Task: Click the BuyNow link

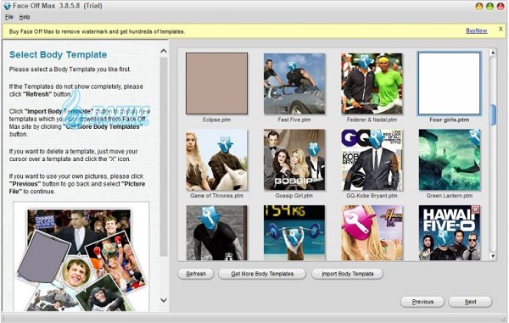Action: pyautogui.click(x=476, y=31)
